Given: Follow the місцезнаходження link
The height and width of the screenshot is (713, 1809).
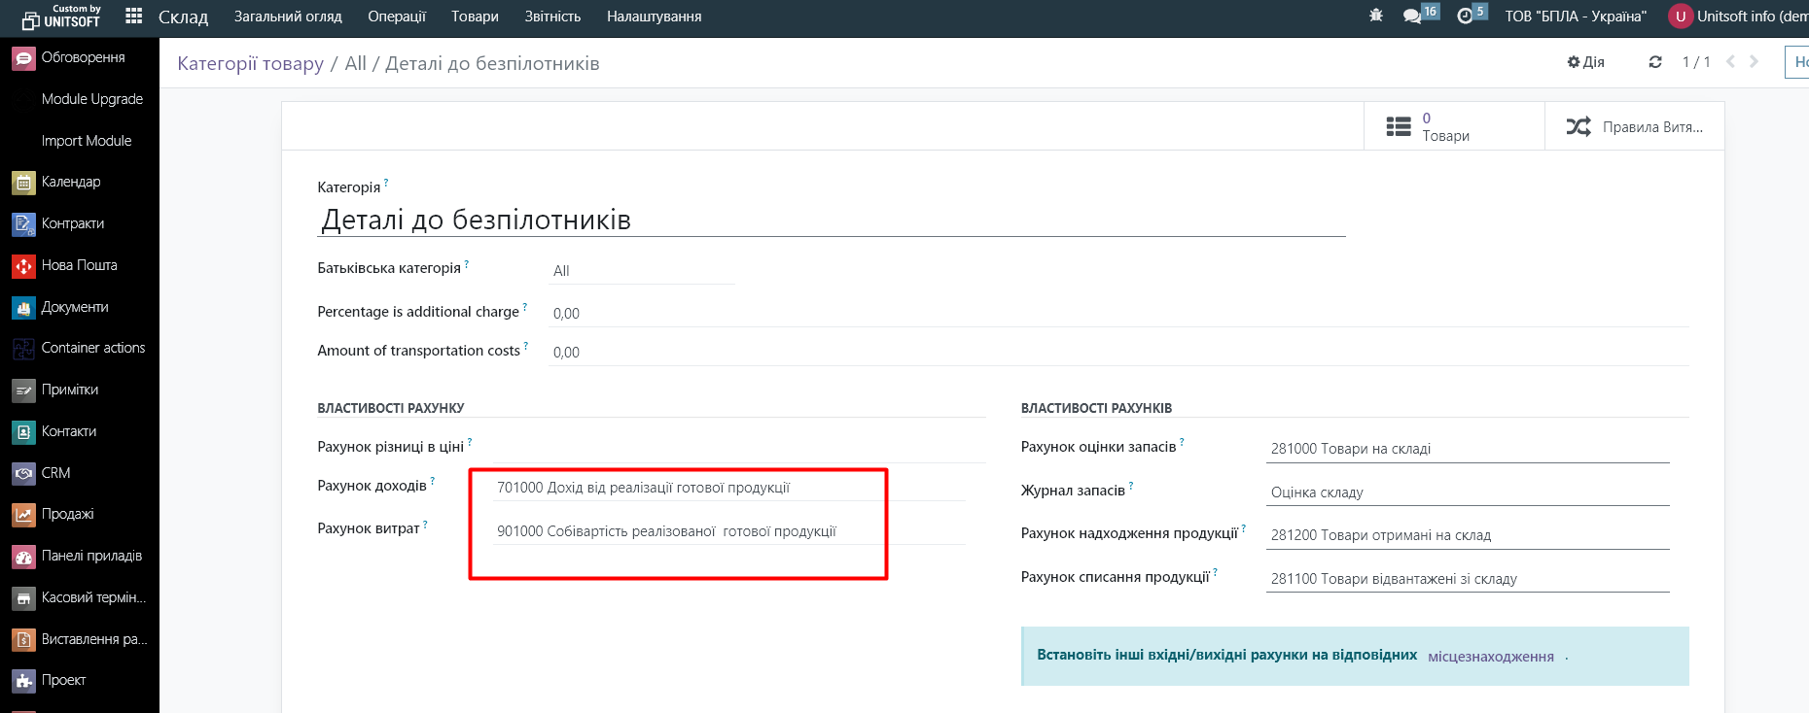Looking at the screenshot, I should 1490,657.
